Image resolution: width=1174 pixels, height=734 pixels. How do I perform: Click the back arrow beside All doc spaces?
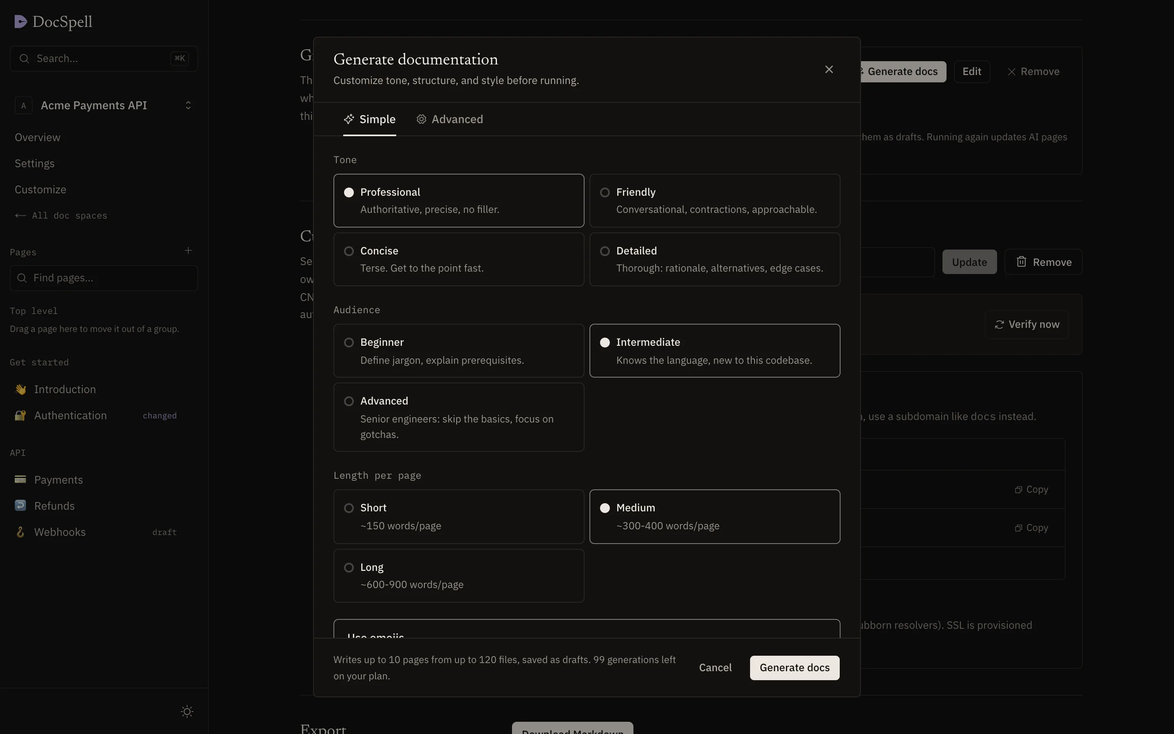20,216
